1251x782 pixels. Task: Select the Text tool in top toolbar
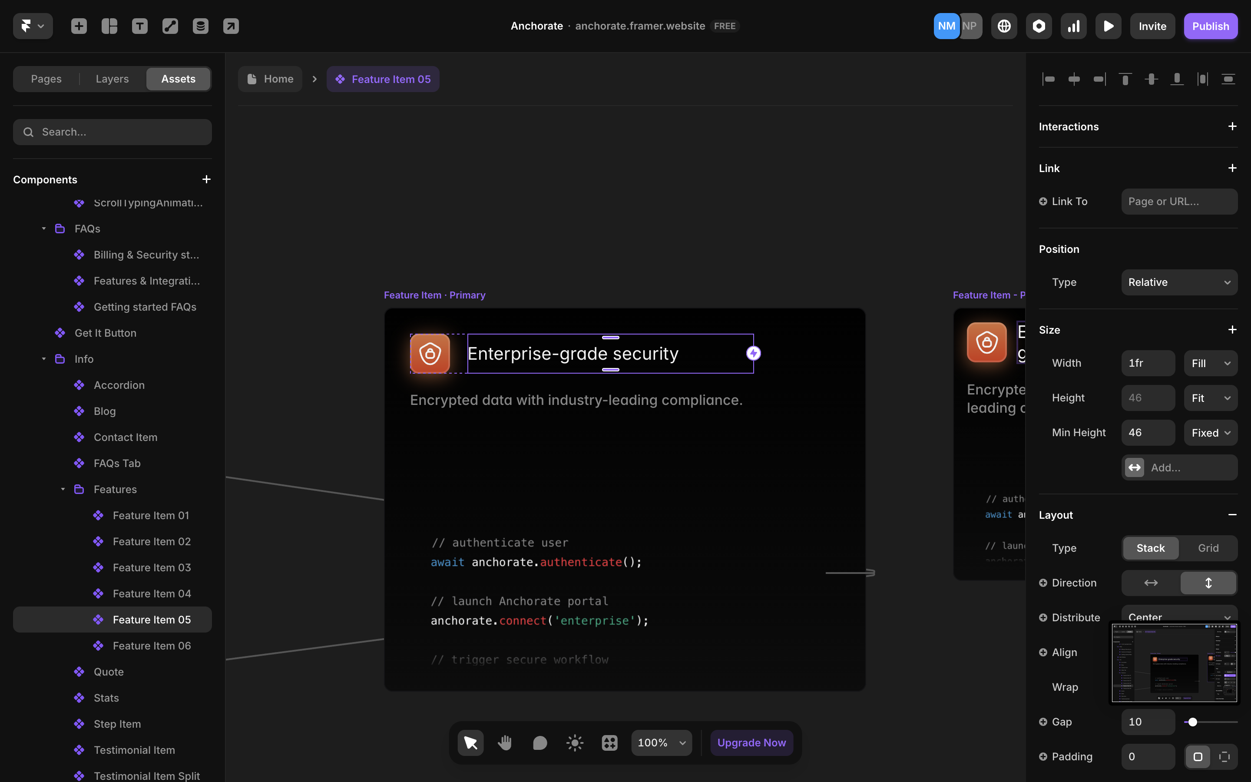139,26
